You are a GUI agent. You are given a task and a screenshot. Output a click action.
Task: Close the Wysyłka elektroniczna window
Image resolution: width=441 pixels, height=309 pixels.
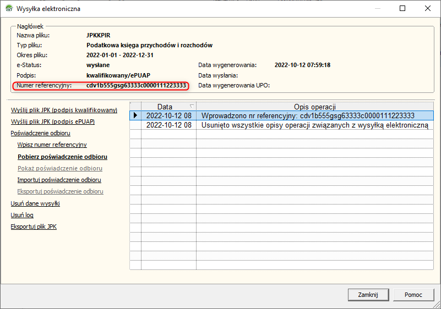[x=427, y=8]
